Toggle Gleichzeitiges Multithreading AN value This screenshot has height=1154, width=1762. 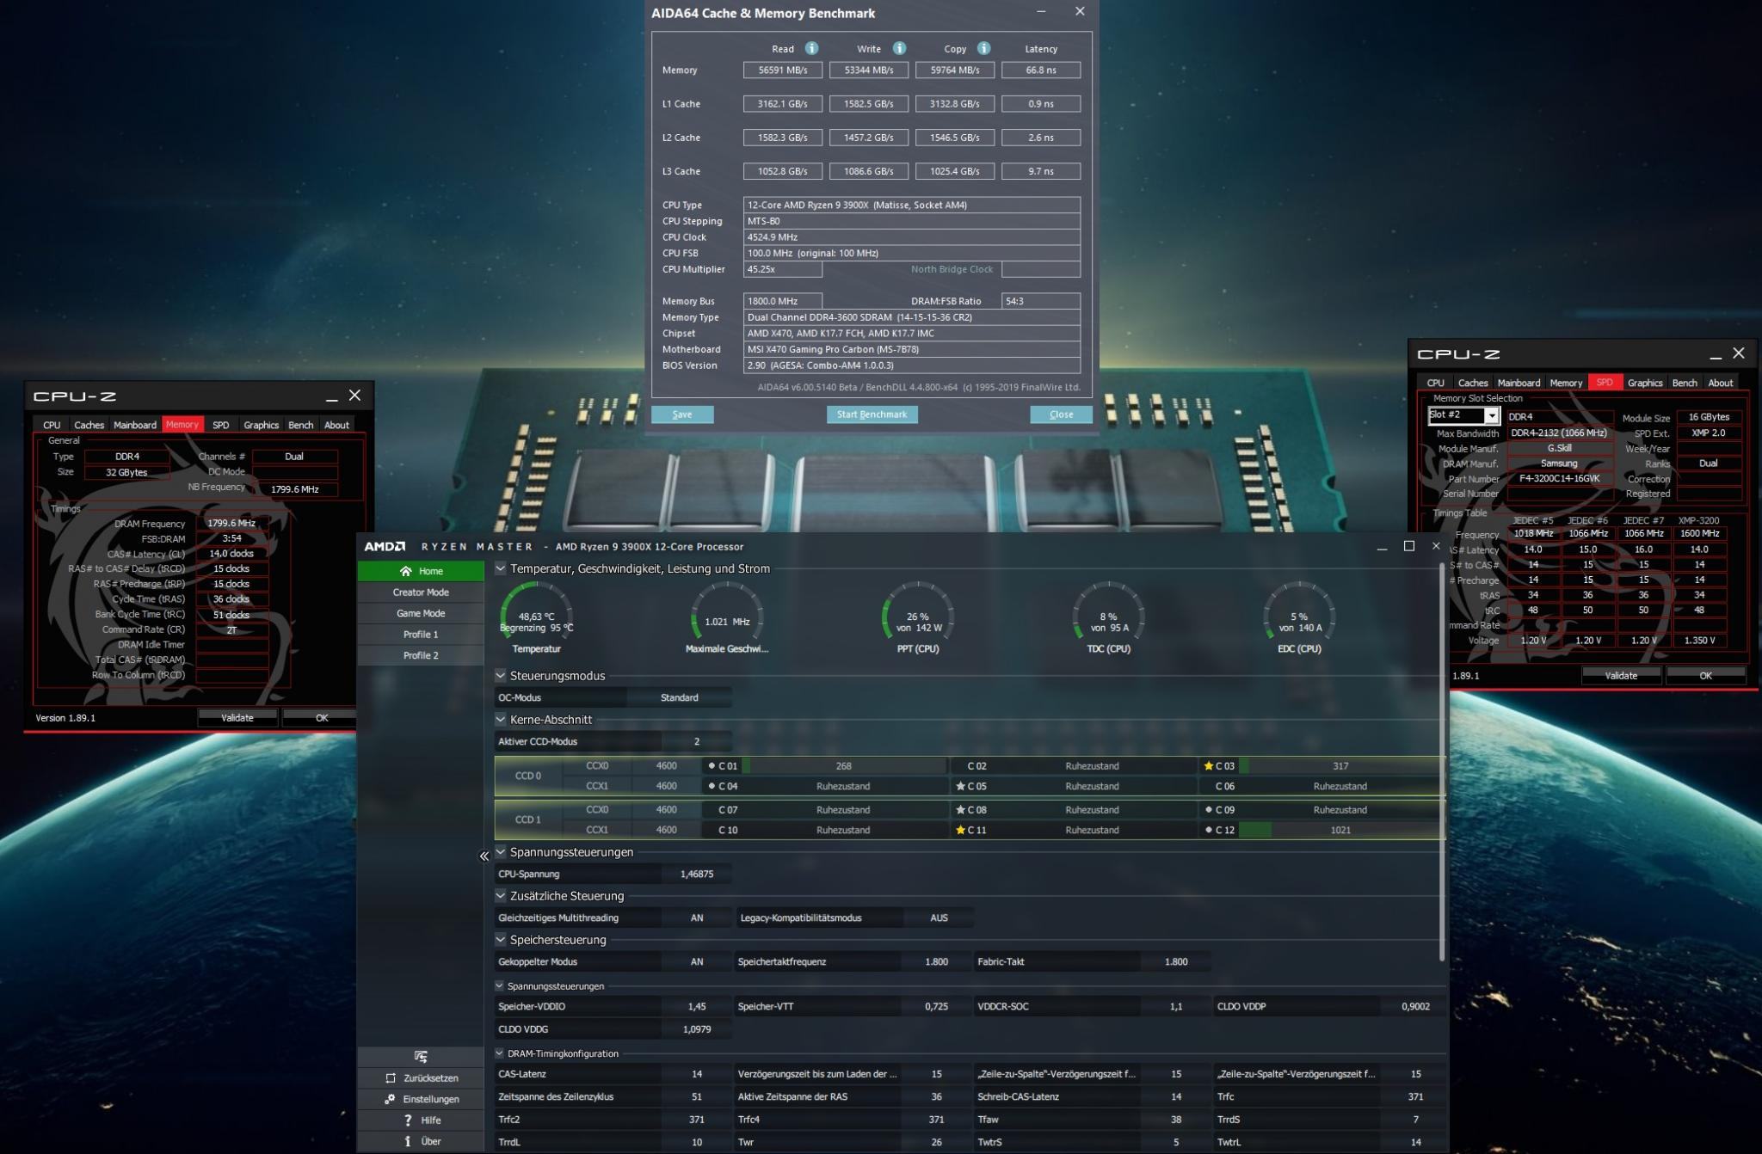[696, 918]
